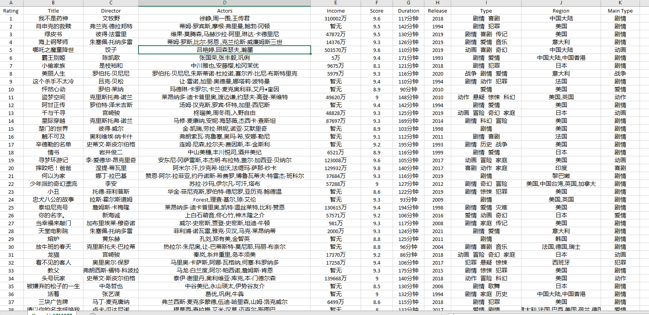Viewport: 649px width, 315px height.
Task: Select title cell '肖申克的救赎'
Action: (x=53, y=26)
